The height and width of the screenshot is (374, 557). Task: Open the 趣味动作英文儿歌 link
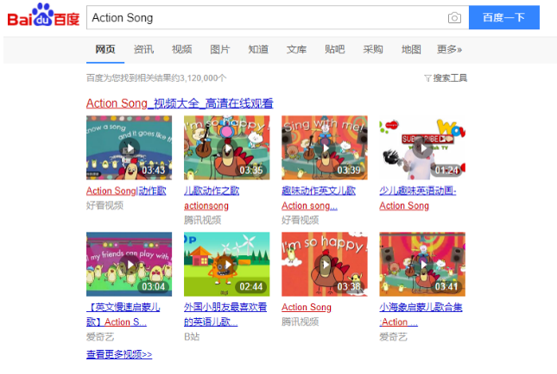tap(319, 198)
